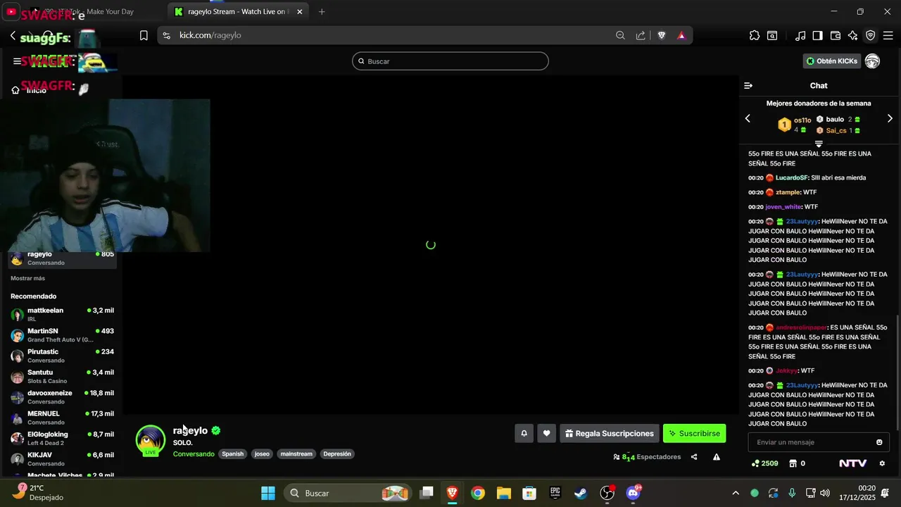The image size is (901, 507).
Task: Click chat user LucardoSF name
Action: coord(792,178)
